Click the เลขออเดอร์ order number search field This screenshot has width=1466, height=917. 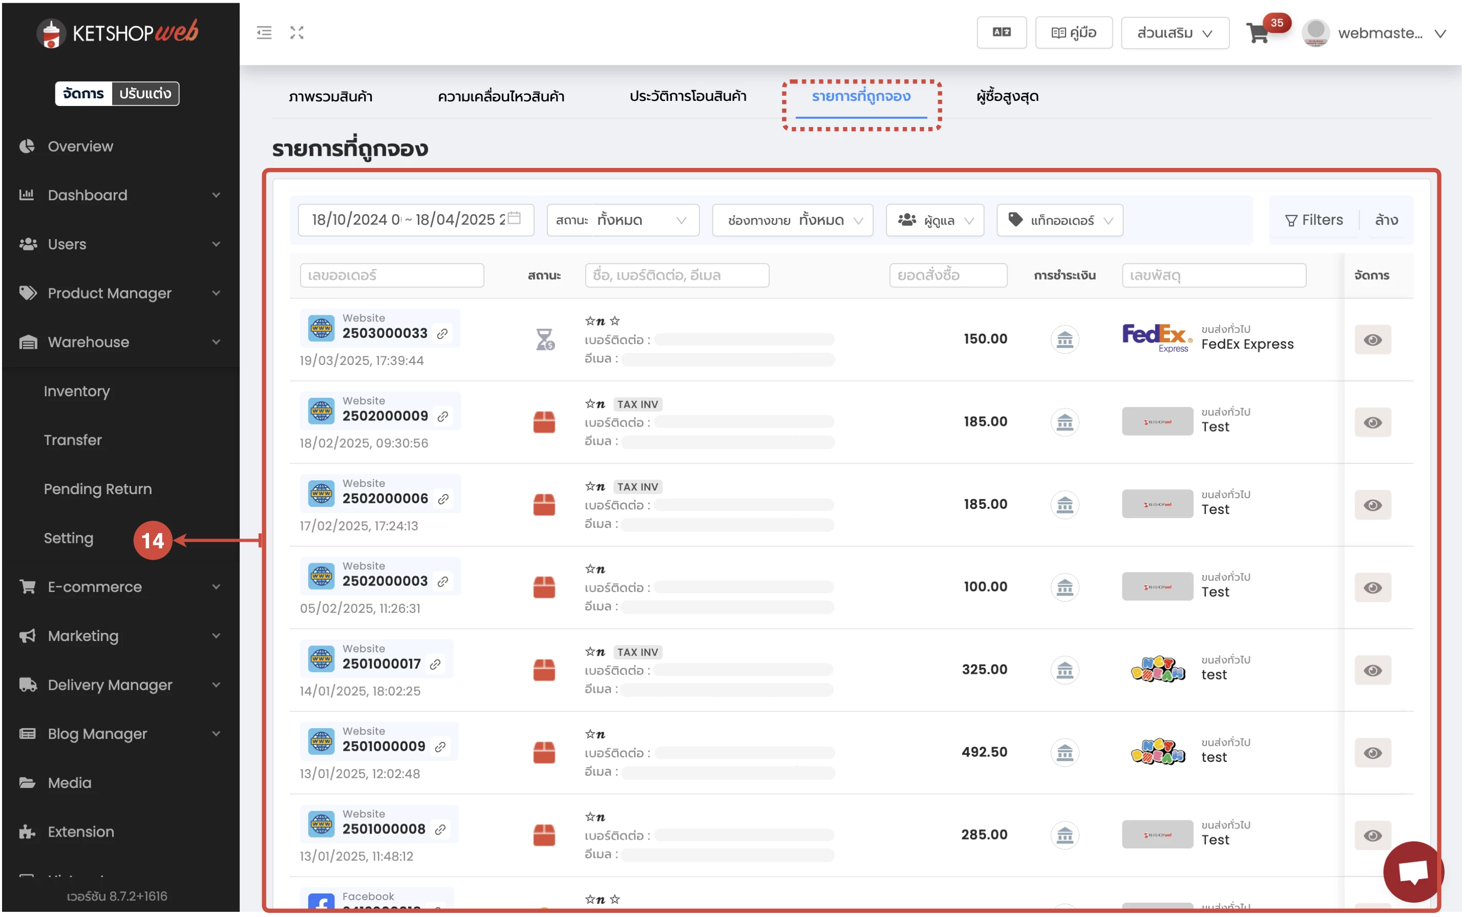pyautogui.click(x=392, y=275)
